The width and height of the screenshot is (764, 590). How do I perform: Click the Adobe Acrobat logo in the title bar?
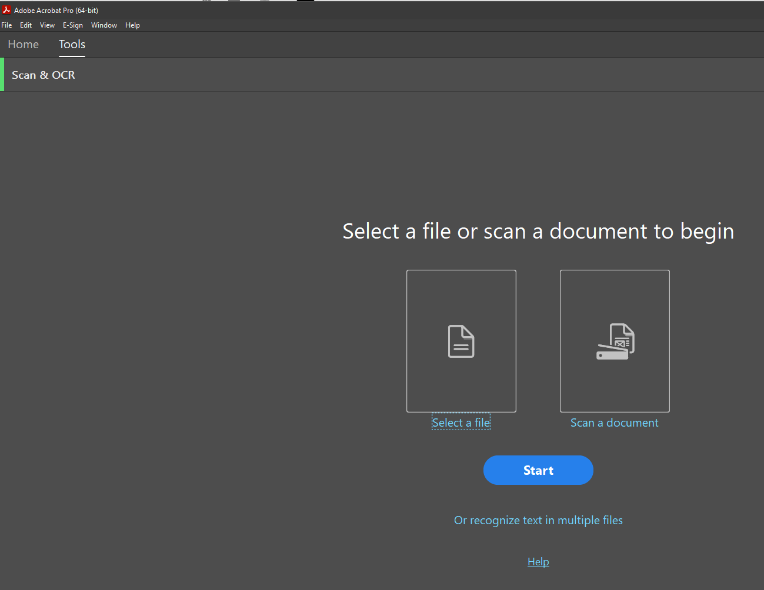pos(6,10)
